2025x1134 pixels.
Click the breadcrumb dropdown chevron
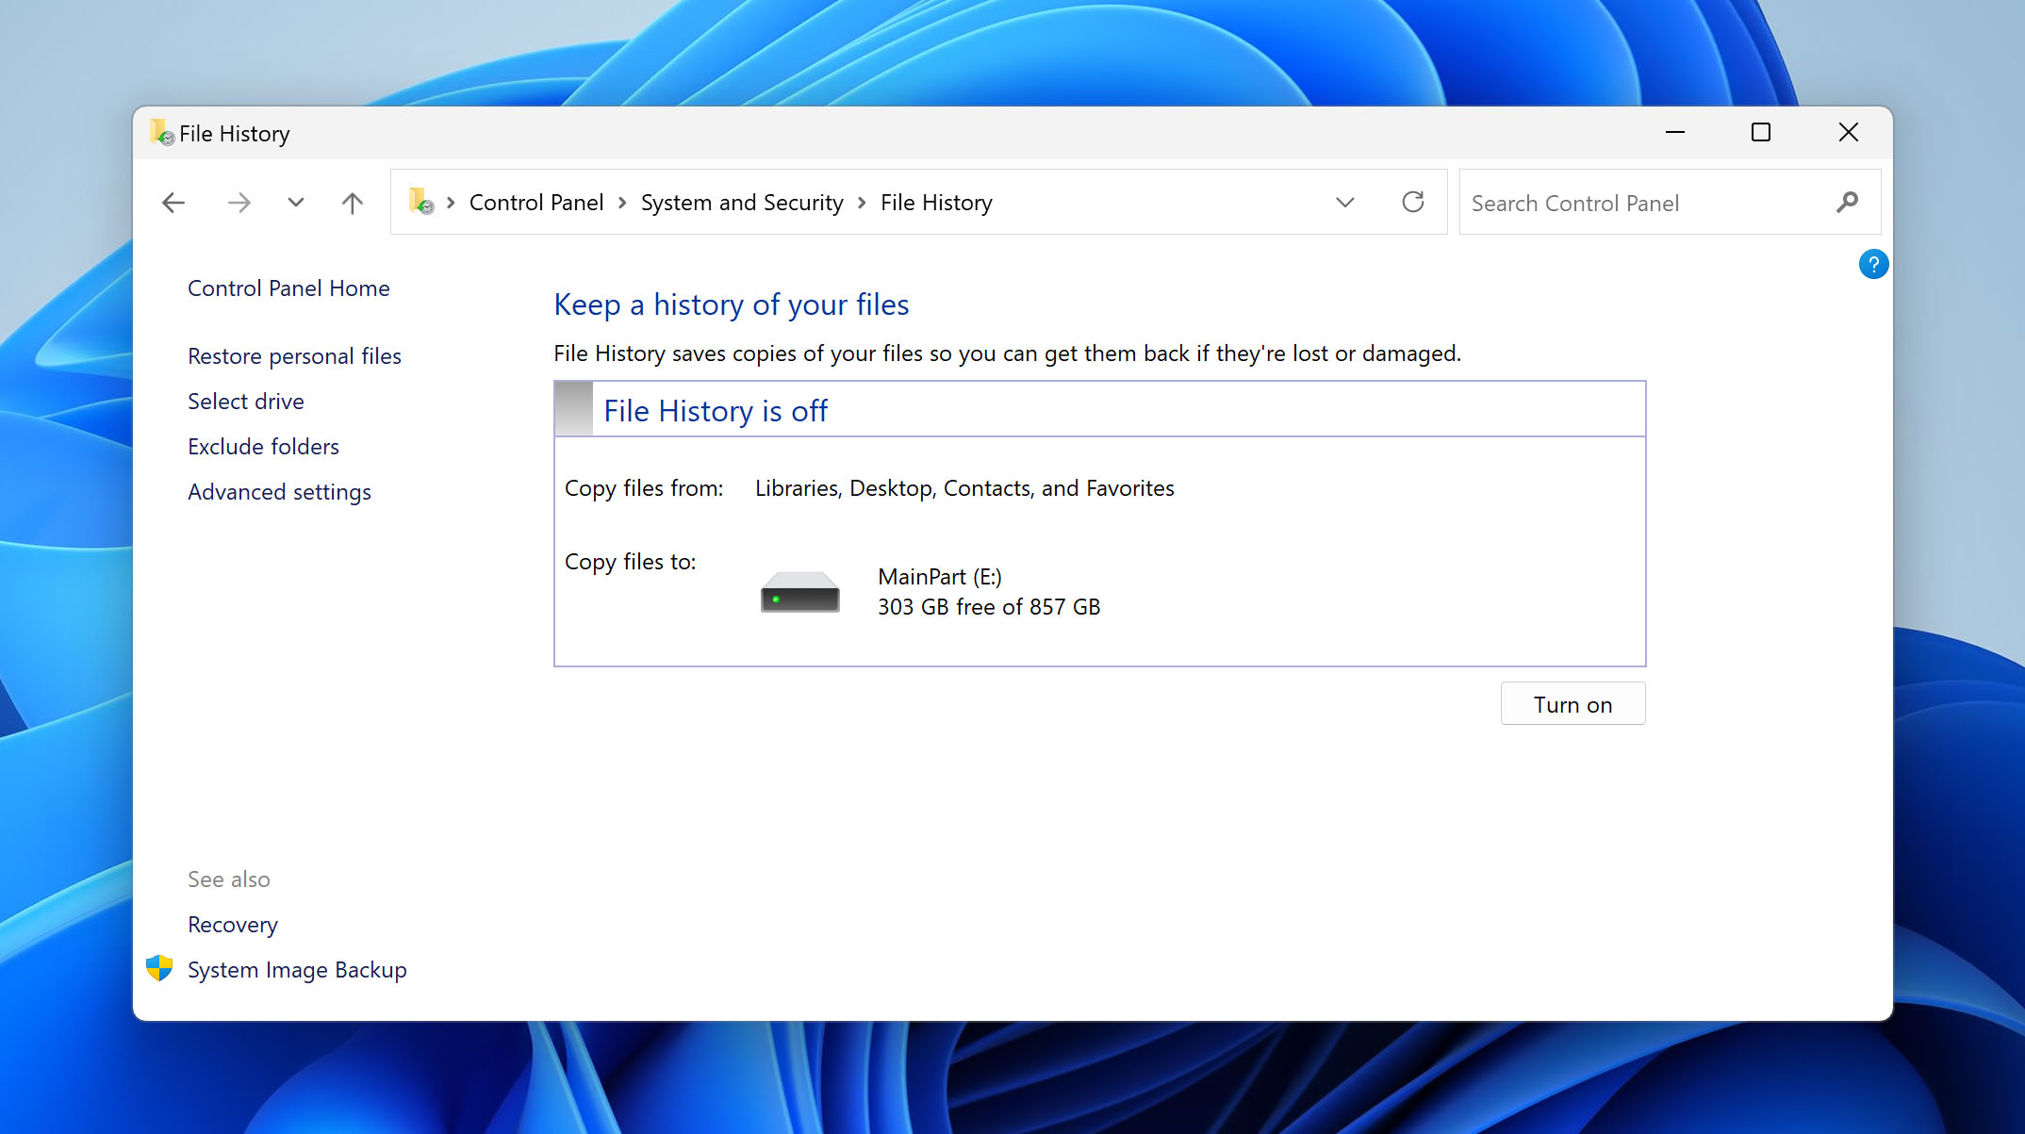(1343, 202)
